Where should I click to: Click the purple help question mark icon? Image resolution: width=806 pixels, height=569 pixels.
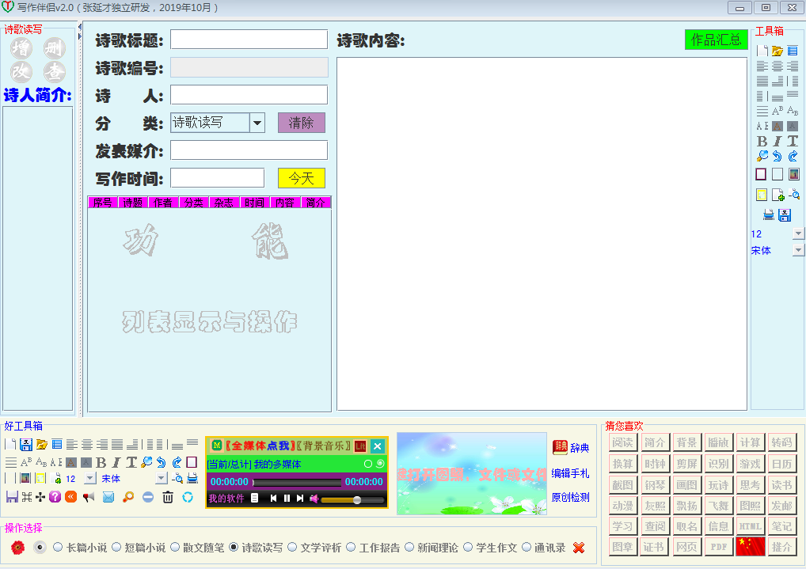55,497
